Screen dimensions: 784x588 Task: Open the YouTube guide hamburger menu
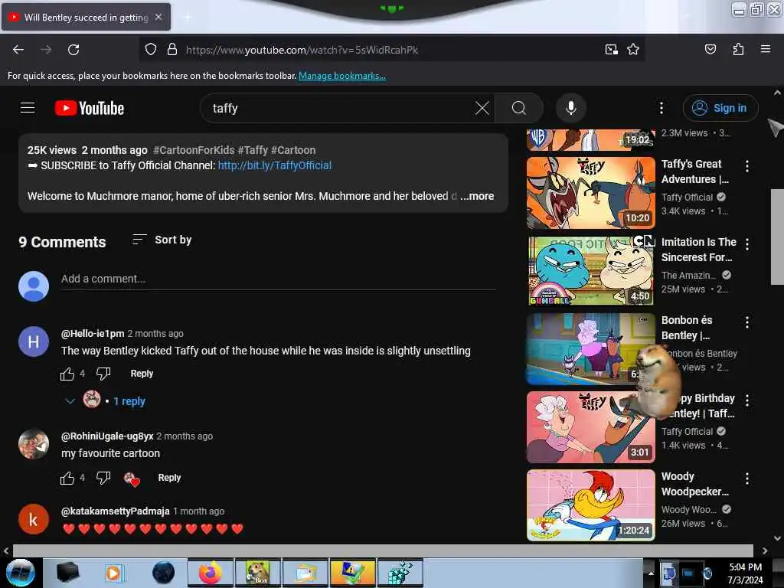28,108
